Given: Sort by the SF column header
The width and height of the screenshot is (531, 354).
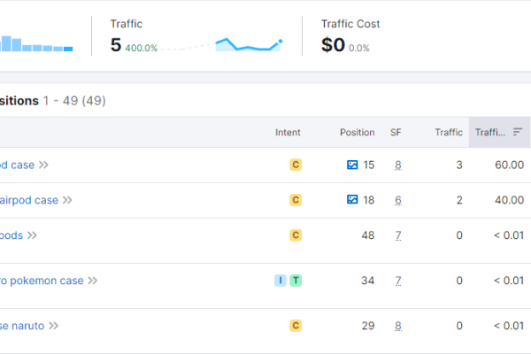Looking at the screenshot, I should [396, 132].
